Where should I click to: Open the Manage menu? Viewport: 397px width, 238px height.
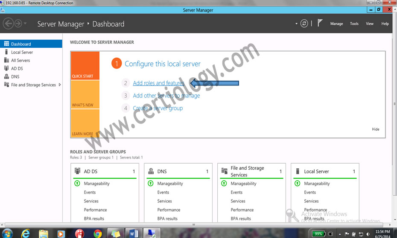tap(336, 24)
